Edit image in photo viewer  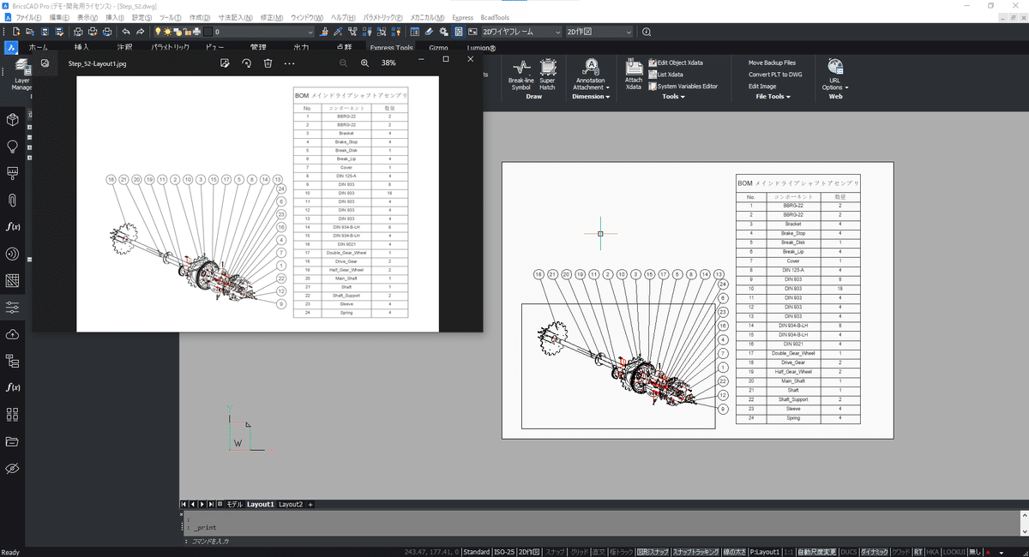point(225,63)
